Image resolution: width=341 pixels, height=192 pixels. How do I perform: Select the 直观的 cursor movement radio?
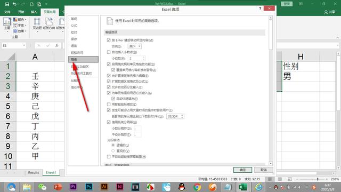pos(113,150)
